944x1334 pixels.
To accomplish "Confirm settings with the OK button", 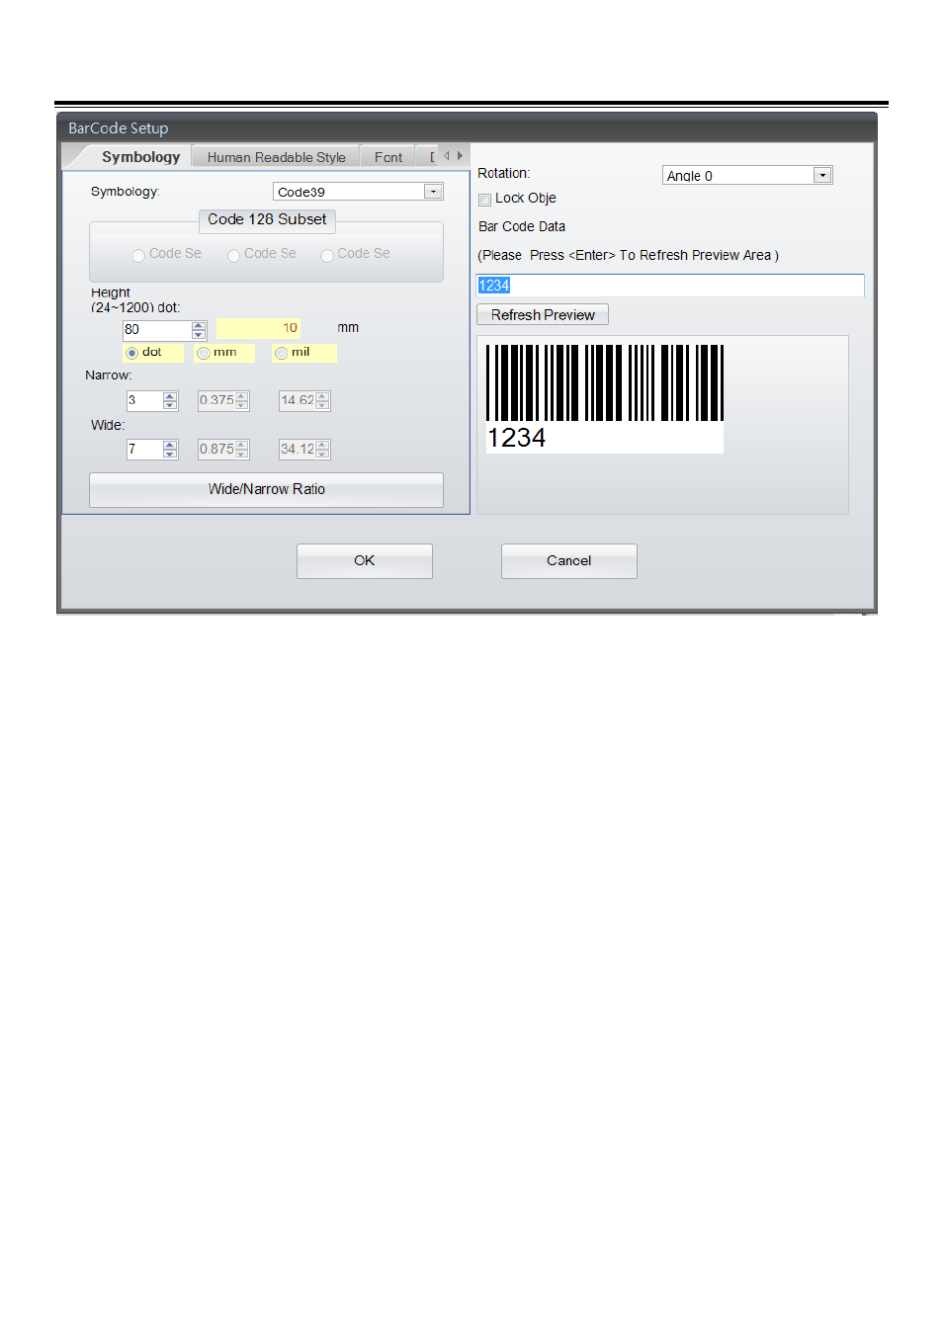I will (x=365, y=561).
